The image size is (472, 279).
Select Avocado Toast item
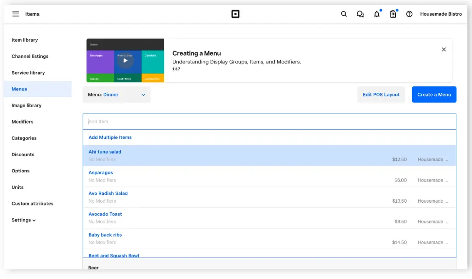[269, 218]
